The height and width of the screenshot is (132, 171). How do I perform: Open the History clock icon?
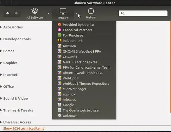[x=91, y=11]
